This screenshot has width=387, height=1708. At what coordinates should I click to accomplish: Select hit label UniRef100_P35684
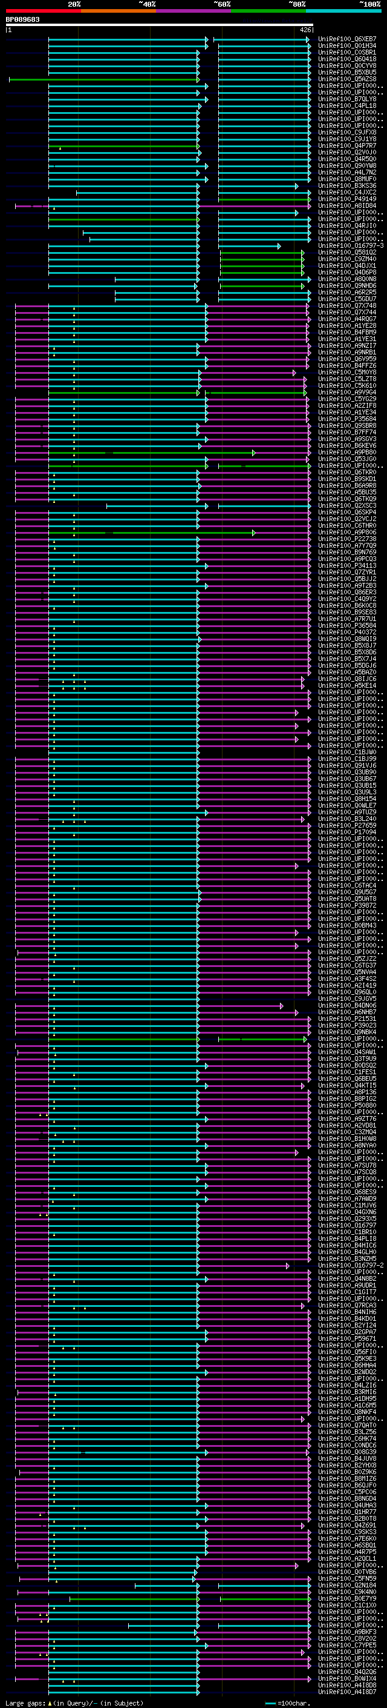[x=346, y=419]
